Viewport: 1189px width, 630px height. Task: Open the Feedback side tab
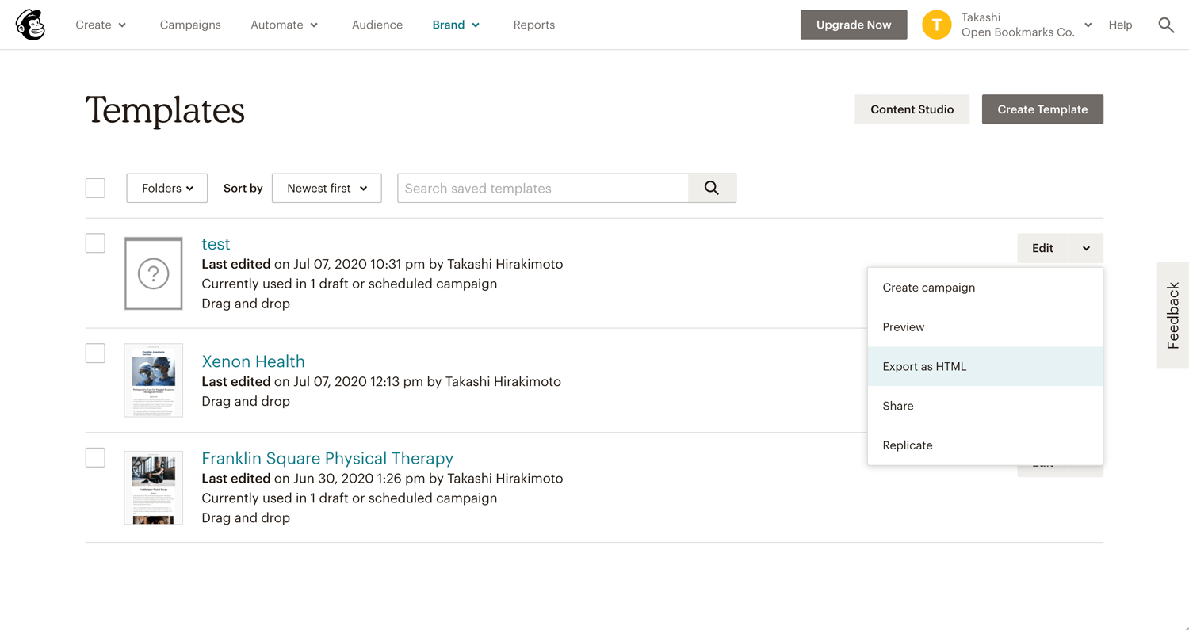click(x=1172, y=315)
